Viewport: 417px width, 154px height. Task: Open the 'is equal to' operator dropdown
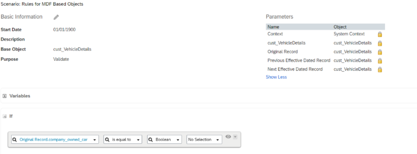pos(138,140)
